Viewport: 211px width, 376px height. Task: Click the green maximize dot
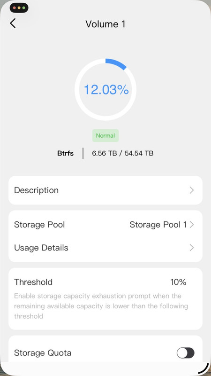point(24,8)
